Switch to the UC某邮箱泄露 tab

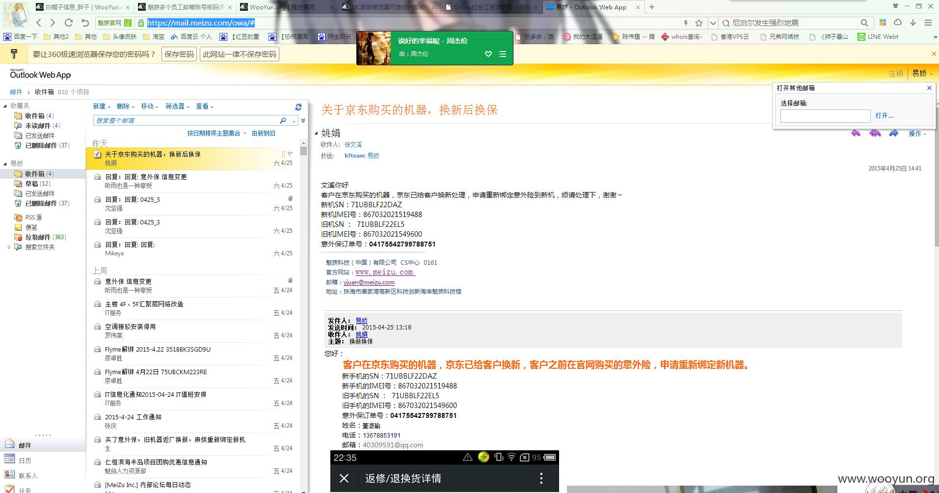pos(390,7)
